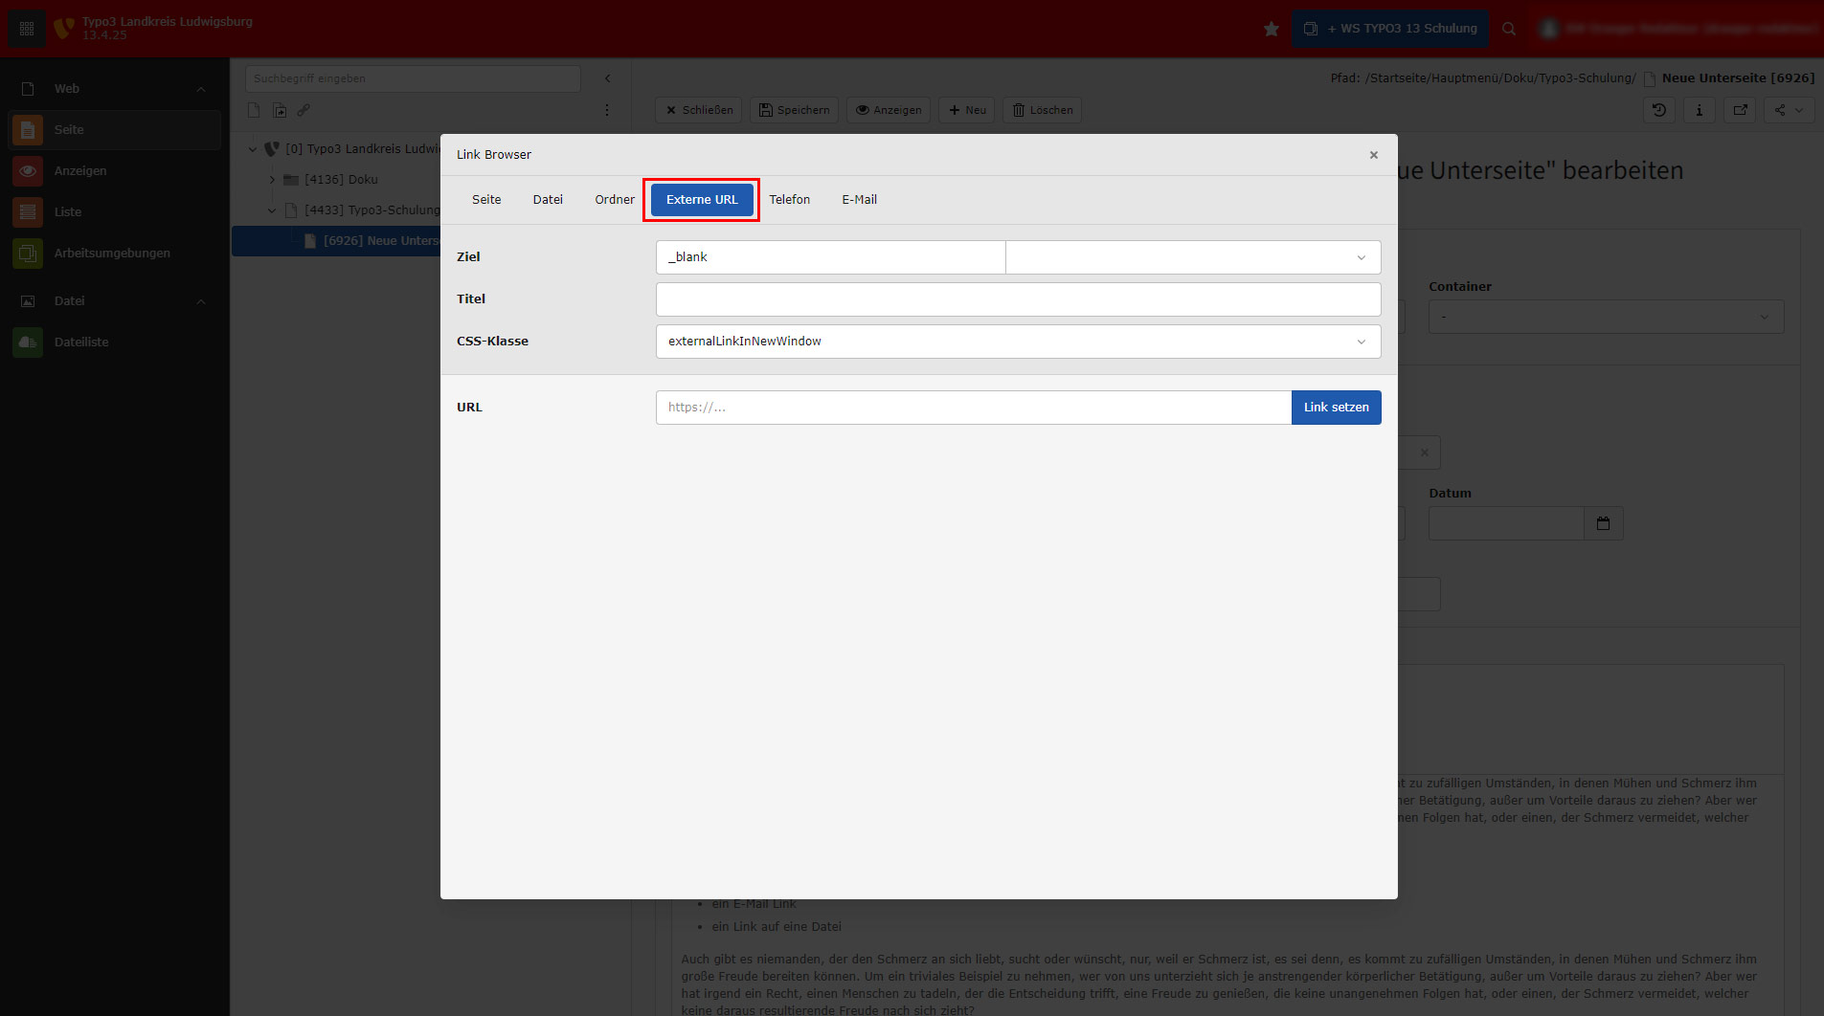
Task: Click the Titel text field
Action: [x=1017, y=299]
